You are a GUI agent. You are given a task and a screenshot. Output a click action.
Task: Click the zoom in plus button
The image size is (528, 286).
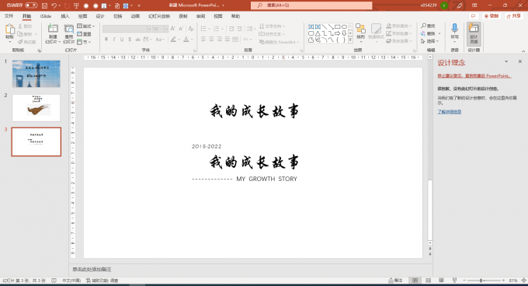click(503, 281)
